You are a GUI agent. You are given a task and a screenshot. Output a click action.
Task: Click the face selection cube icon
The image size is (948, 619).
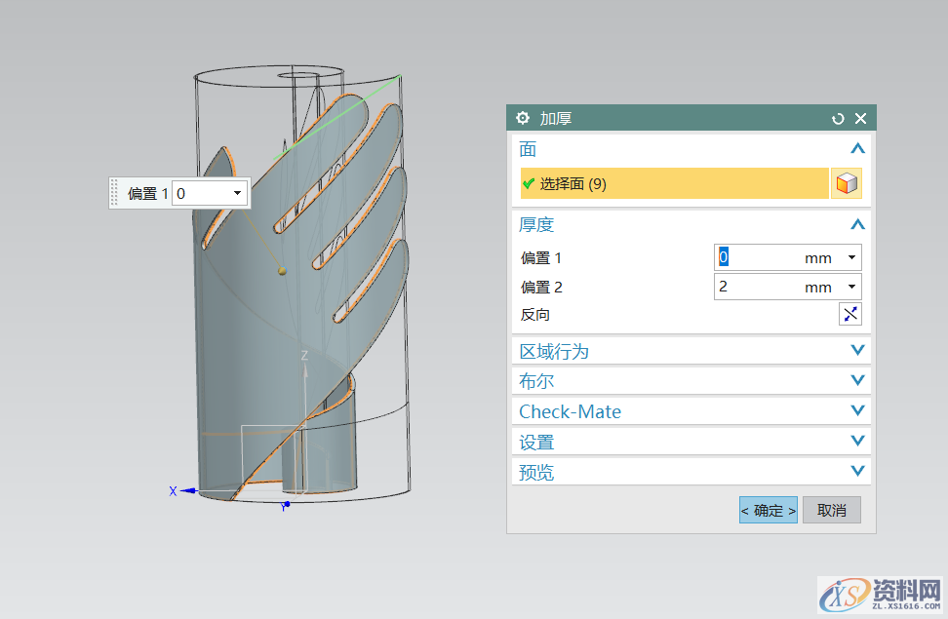(x=847, y=183)
